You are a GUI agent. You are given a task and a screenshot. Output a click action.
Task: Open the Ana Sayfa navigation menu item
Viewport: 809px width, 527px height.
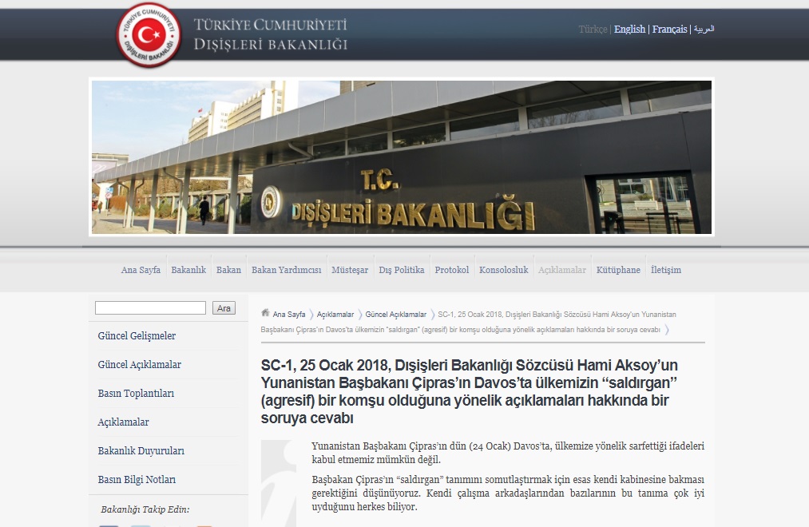[x=141, y=270]
